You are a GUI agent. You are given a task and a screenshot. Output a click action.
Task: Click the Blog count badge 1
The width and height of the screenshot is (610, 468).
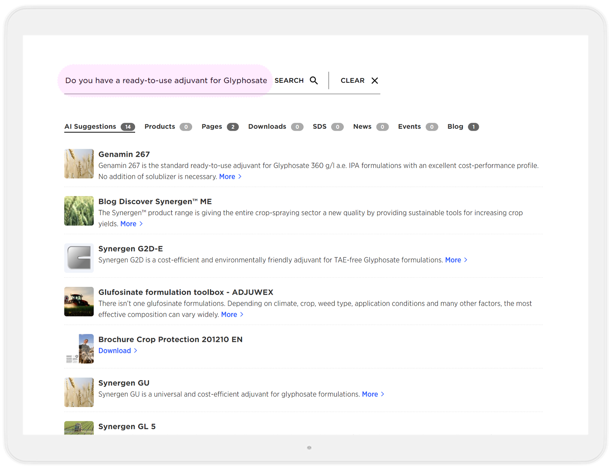pos(474,127)
